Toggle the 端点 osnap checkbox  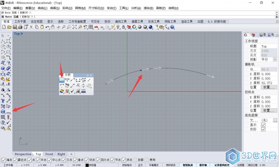coord(3,160)
